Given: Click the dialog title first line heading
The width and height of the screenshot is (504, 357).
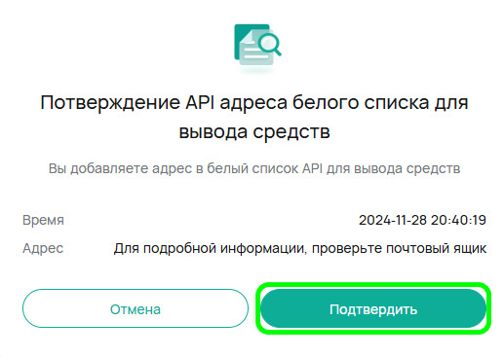Looking at the screenshot, I should (254, 103).
